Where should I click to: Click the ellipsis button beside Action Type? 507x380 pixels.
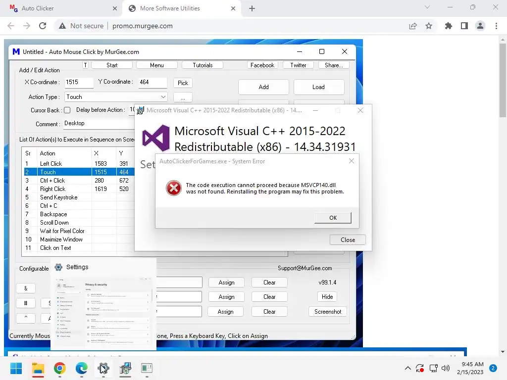coord(183,97)
